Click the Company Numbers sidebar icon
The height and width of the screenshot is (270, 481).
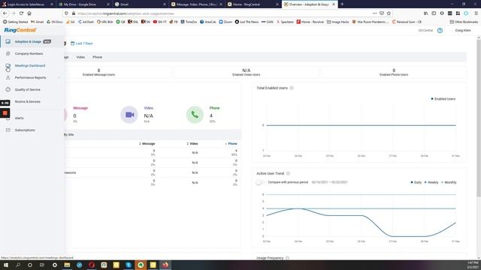pos(8,53)
